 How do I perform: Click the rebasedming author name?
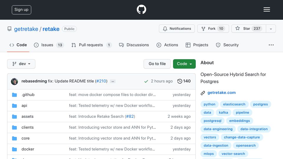34,81
